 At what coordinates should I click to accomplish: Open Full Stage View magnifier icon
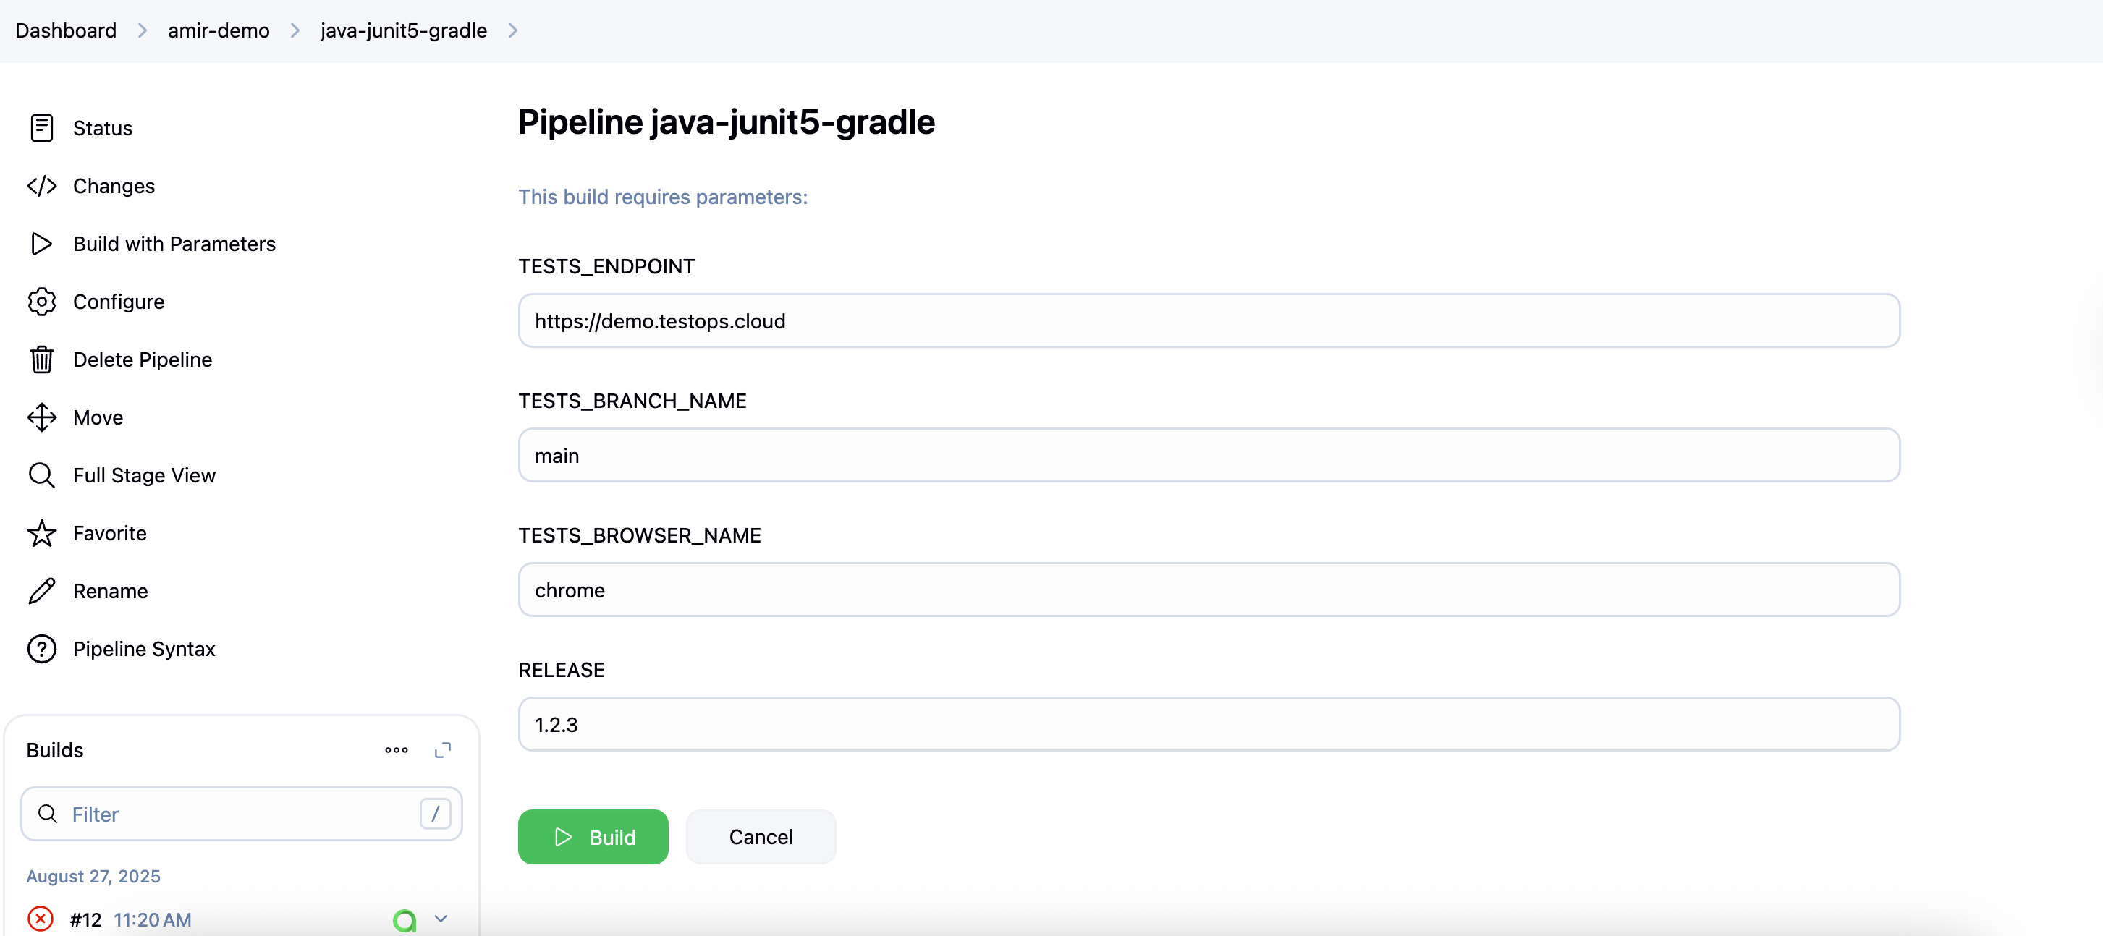coord(42,476)
